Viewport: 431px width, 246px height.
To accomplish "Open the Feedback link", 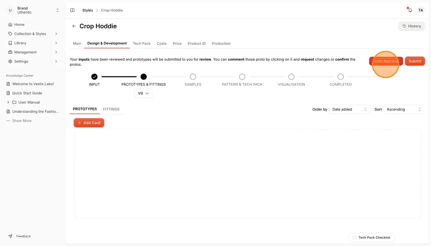I will click(x=23, y=236).
